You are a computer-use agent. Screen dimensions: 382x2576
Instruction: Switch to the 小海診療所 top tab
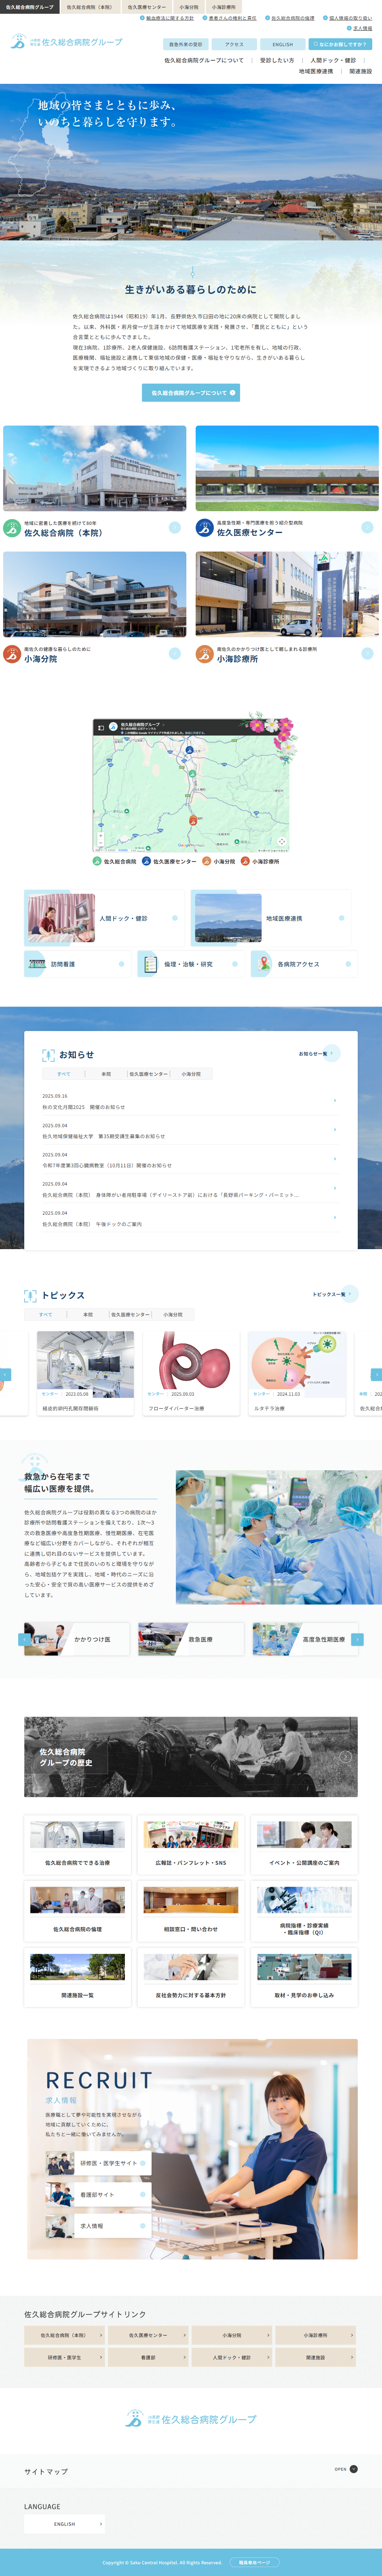224,7
